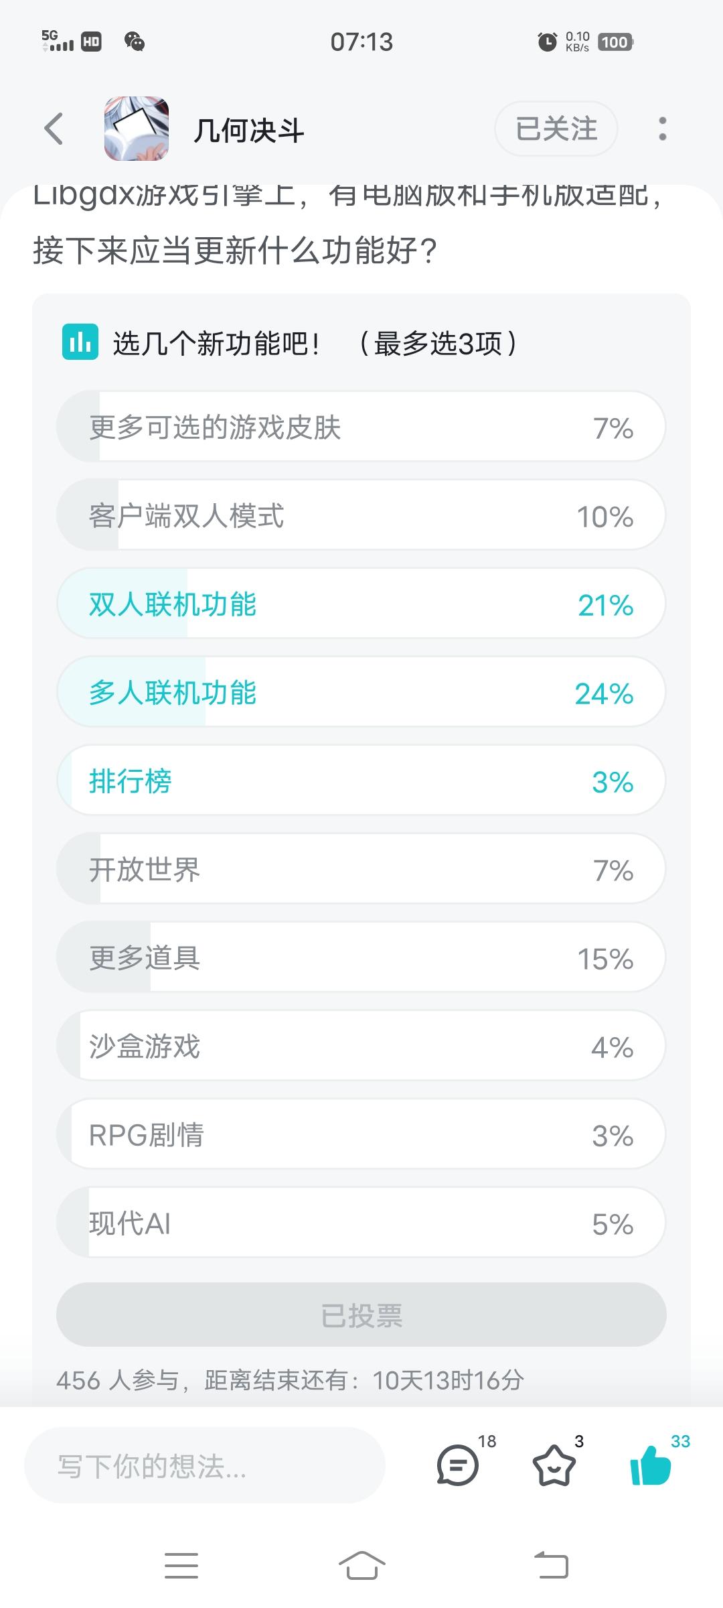Tap the comment bubble icon
This screenshot has width=723, height=1608.
(457, 1465)
